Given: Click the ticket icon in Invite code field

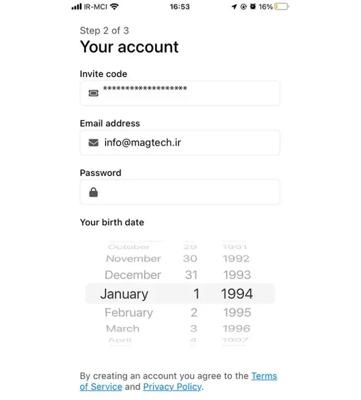Looking at the screenshot, I should [x=93, y=93].
